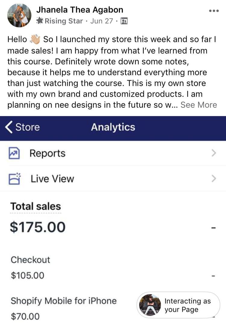Screen dimensions: 226x327
Task: Tap the Live View calendar icon
Action: point(14,179)
